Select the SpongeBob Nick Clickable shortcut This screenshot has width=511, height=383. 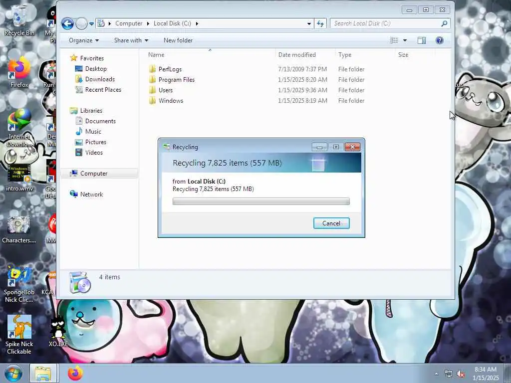[x=19, y=285]
